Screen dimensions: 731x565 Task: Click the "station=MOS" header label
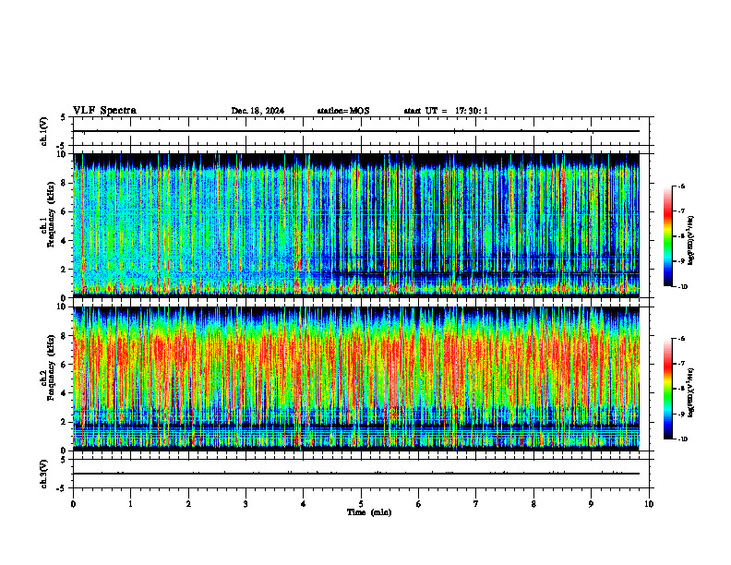pos(343,111)
